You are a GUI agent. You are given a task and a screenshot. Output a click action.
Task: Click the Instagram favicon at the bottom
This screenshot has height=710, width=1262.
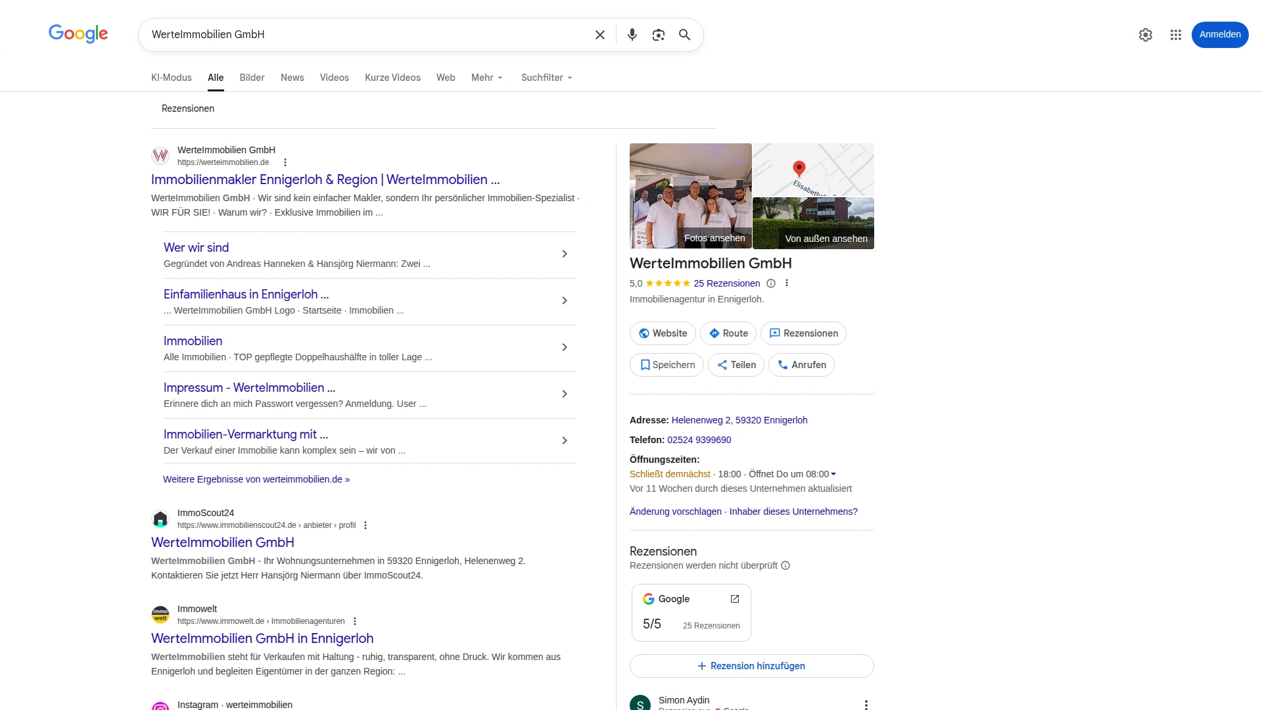[x=160, y=706]
